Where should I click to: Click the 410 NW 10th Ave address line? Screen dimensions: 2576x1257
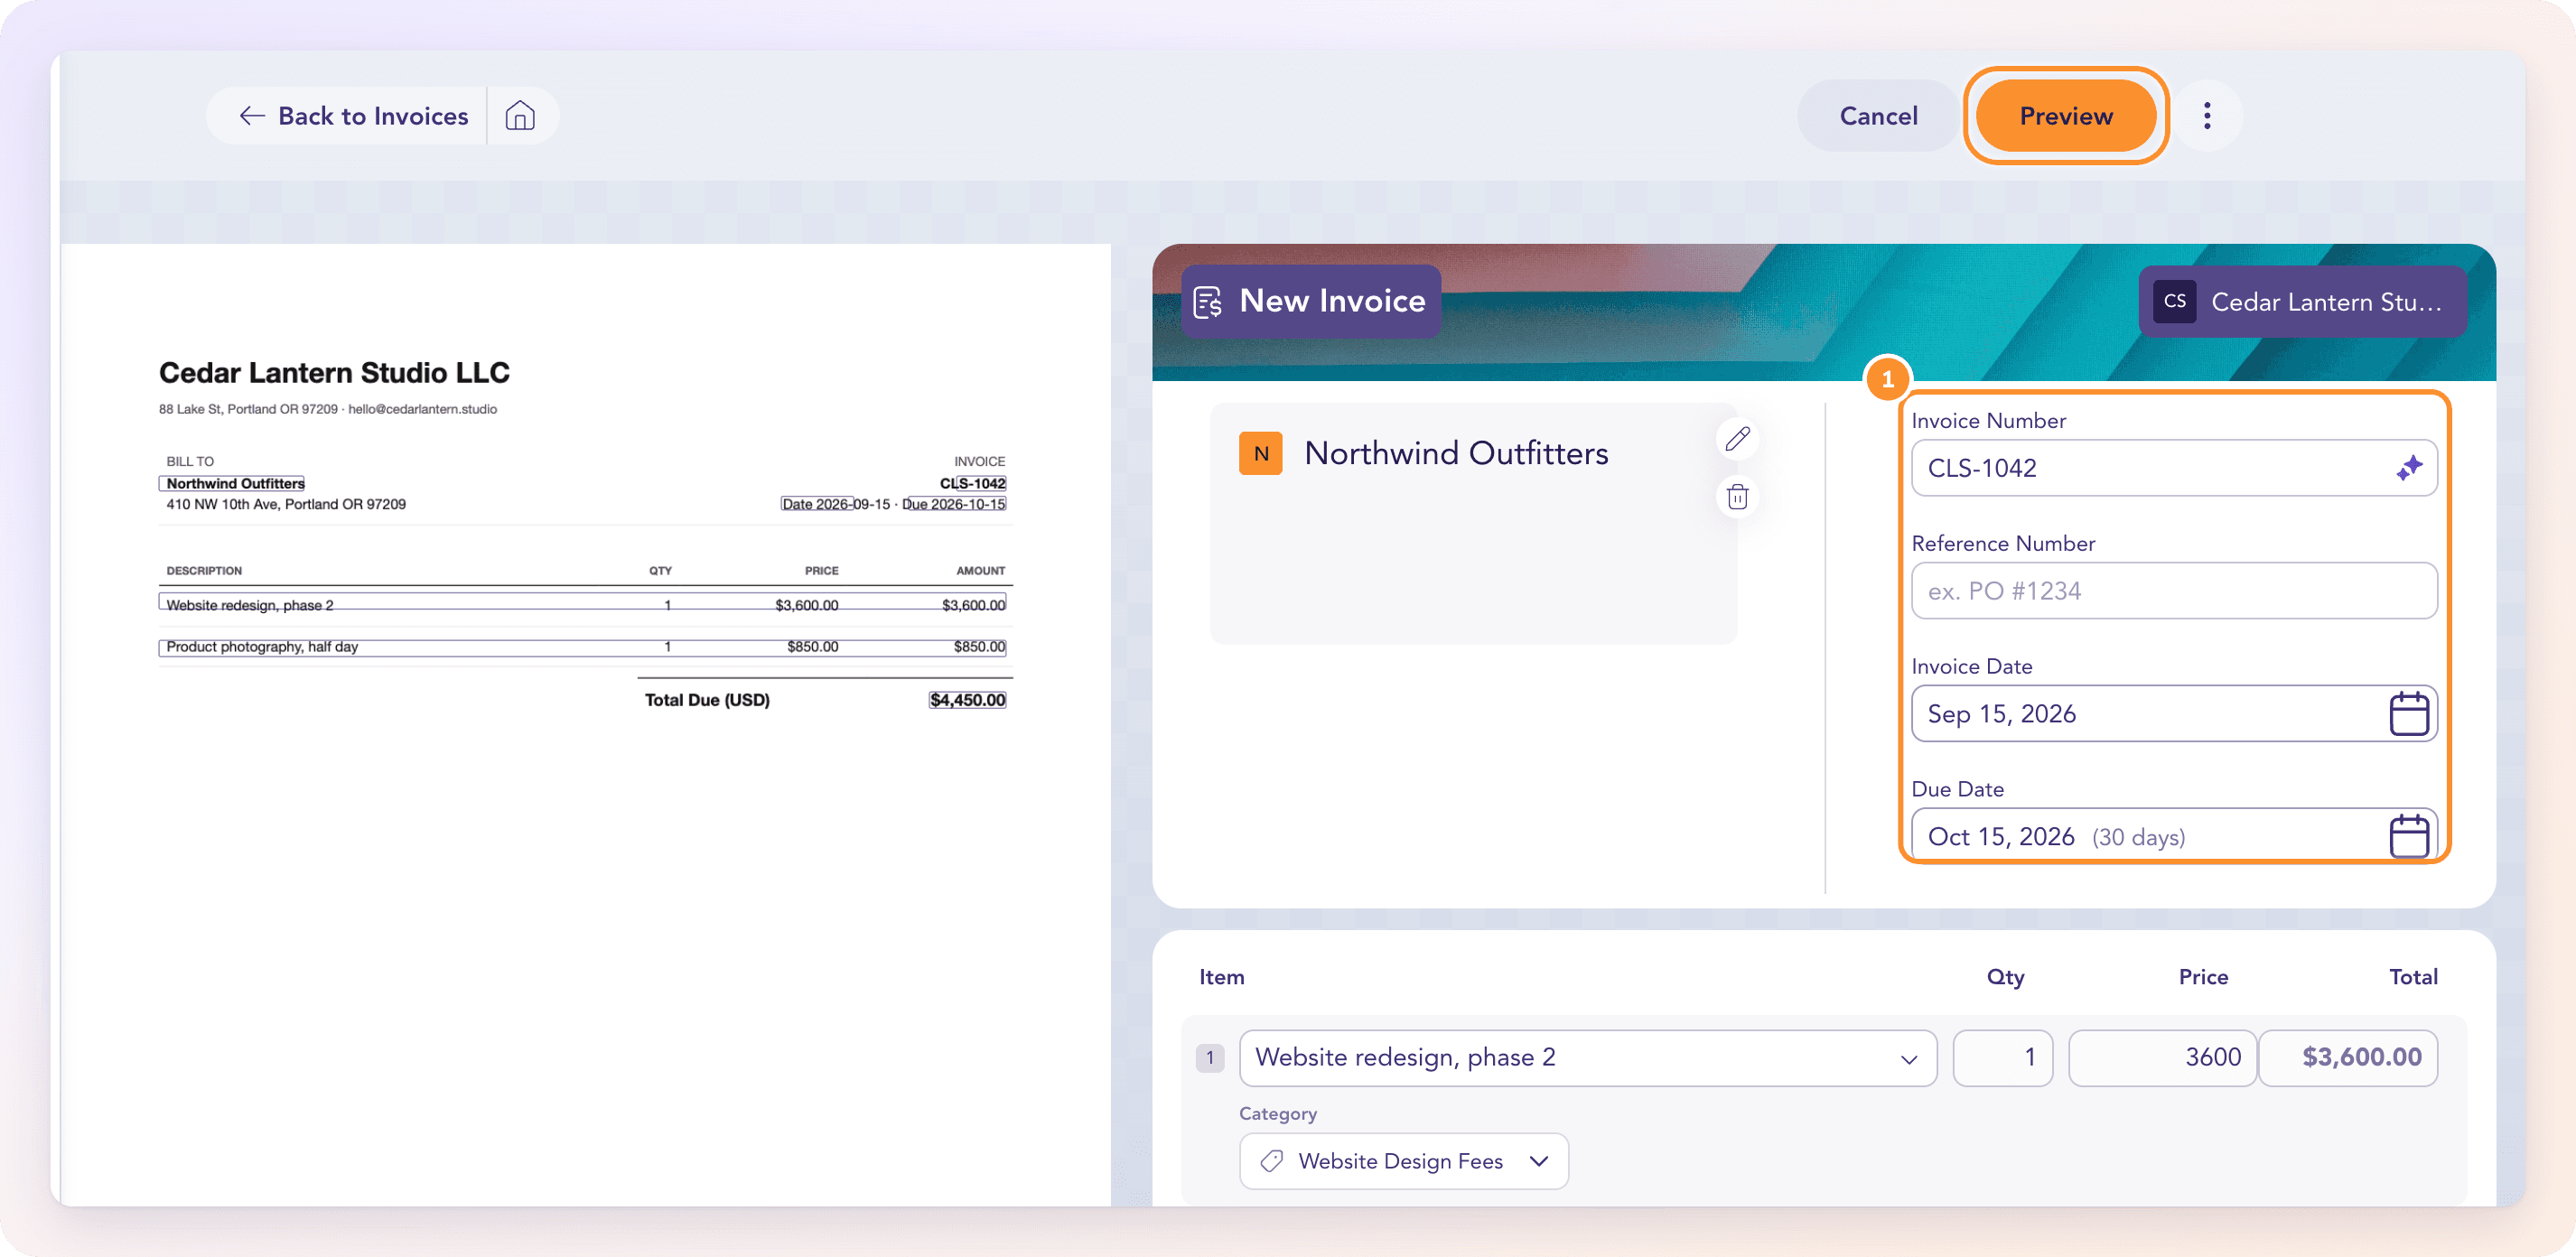pyautogui.click(x=286, y=504)
